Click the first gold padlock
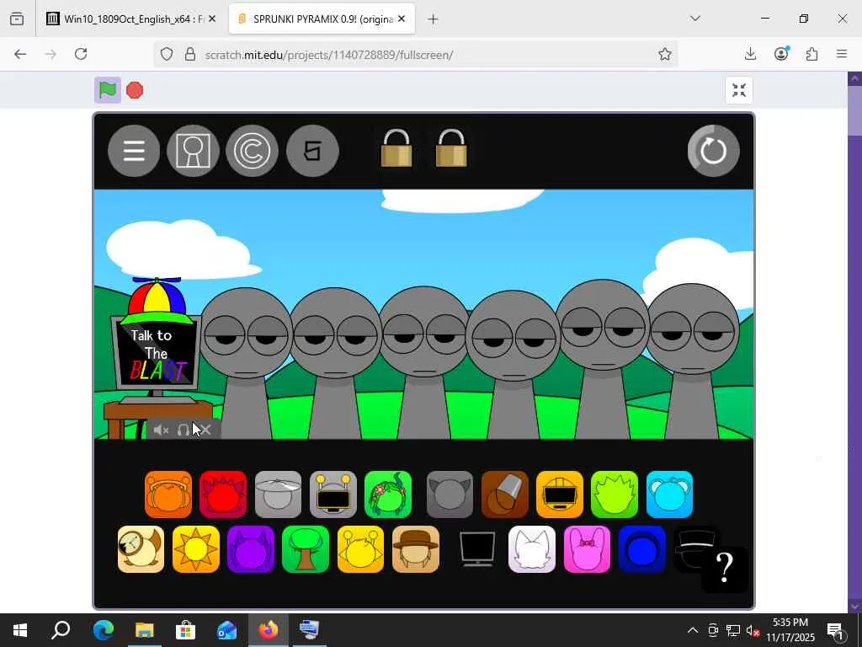Screen dimensions: 862x647 [x=396, y=148]
